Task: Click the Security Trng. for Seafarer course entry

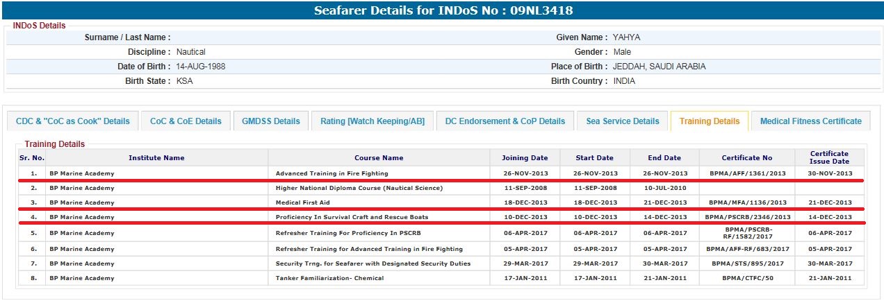Action: pyautogui.click(x=373, y=263)
